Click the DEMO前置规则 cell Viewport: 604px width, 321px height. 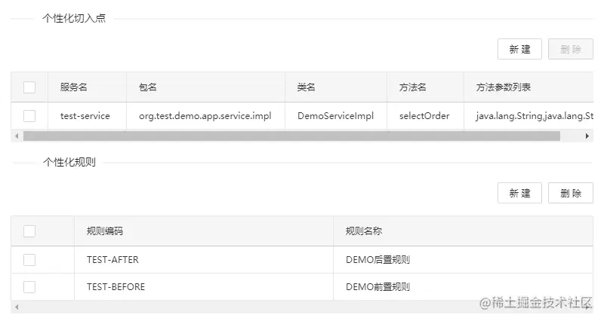pyautogui.click(x=463, y=287)
